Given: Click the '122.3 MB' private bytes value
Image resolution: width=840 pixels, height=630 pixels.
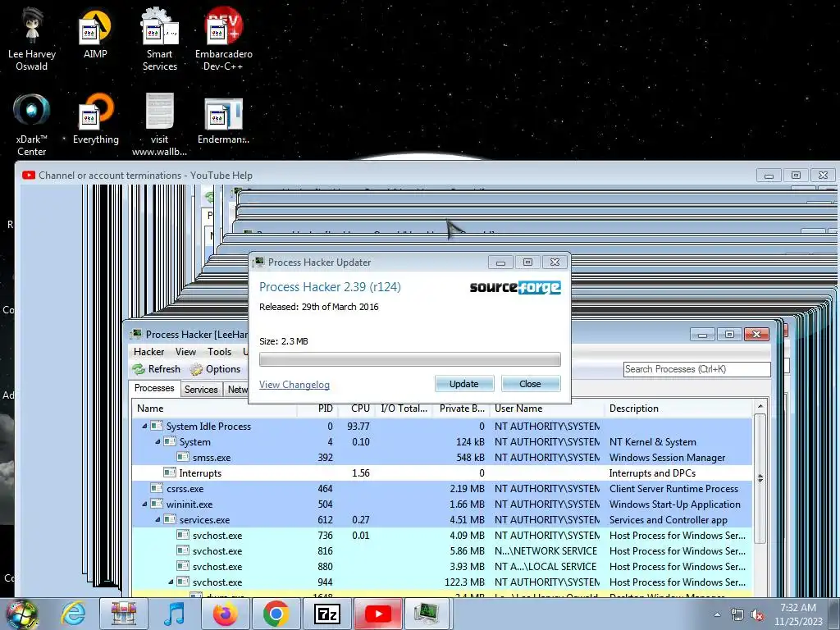Looking at the screenshot, I should [464, 582].
